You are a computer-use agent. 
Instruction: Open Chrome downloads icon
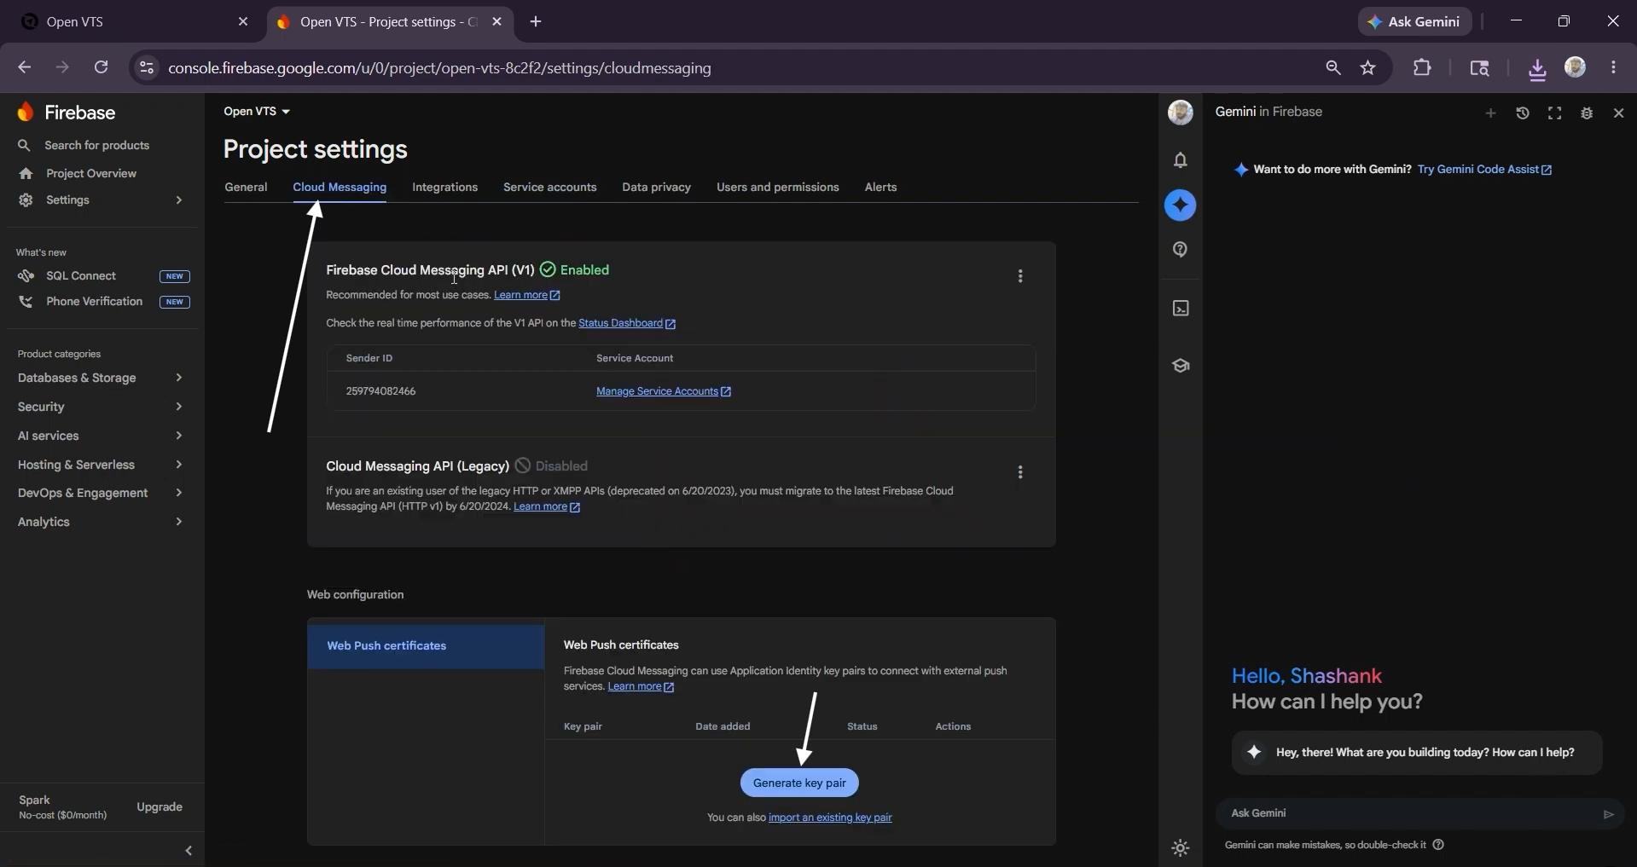click(x=1537, y=68)
